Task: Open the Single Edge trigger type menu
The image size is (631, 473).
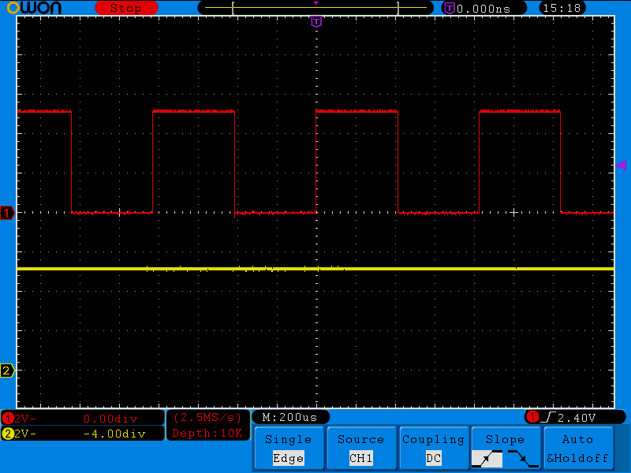Action: point(289,448)
